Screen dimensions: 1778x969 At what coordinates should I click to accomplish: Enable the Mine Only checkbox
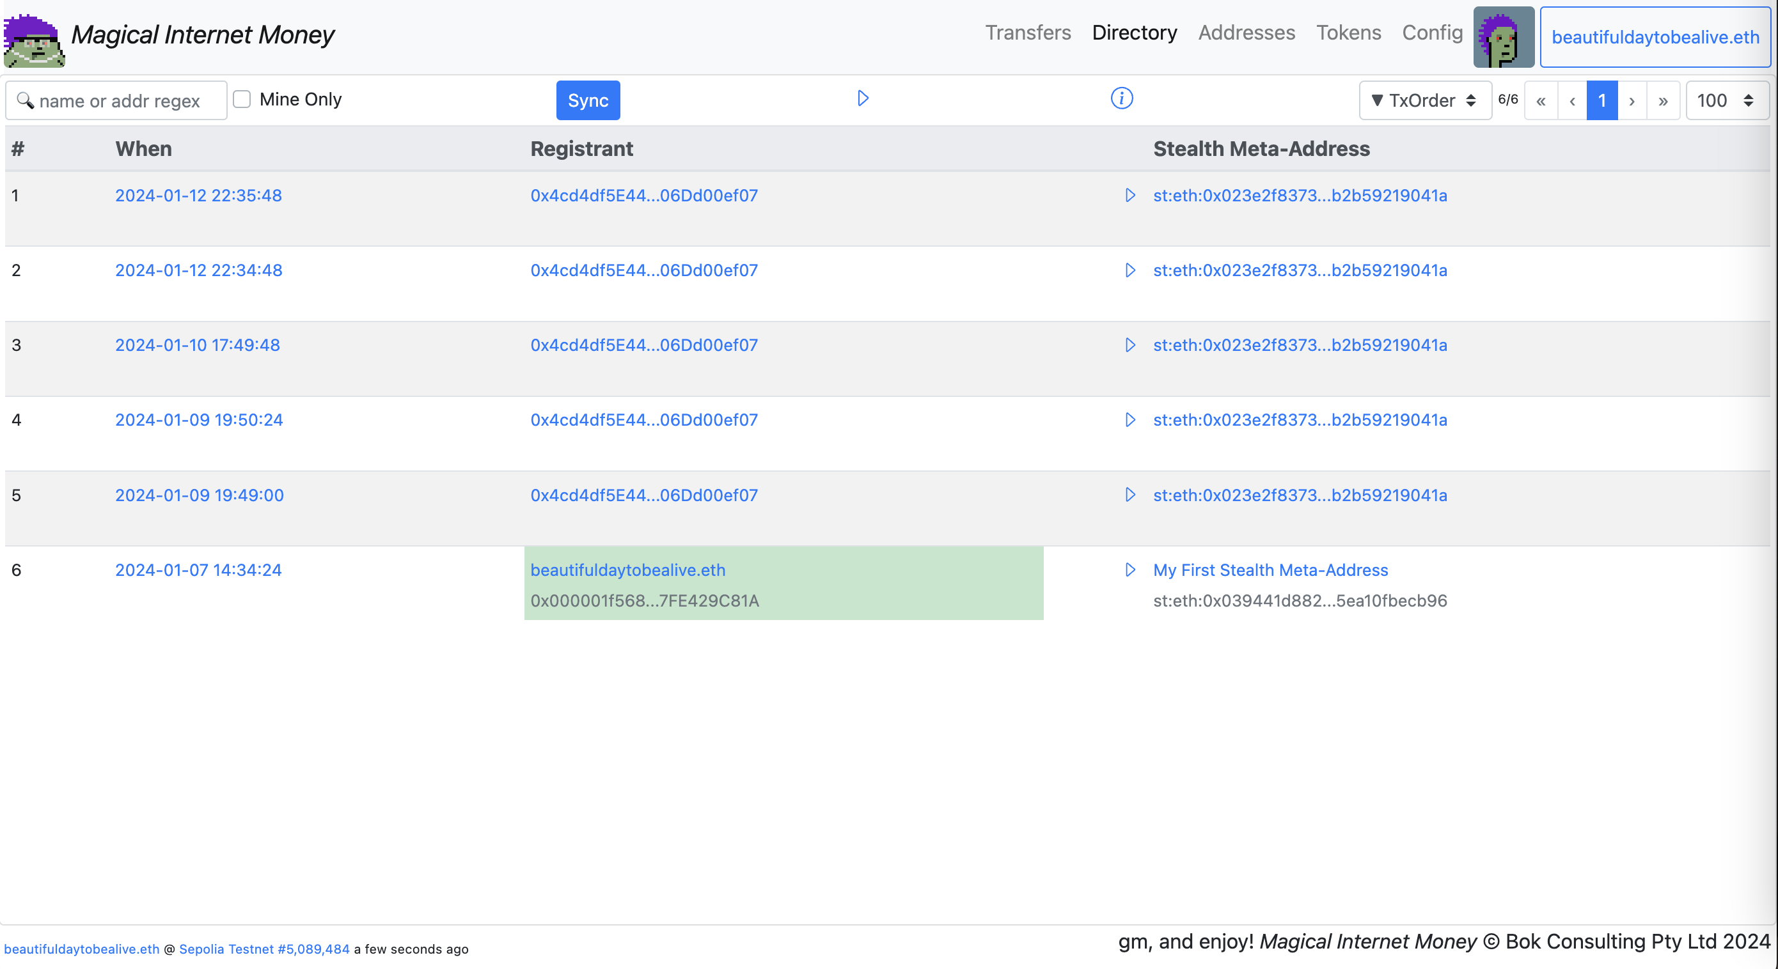pyautogui.click(x=242, y=99)
